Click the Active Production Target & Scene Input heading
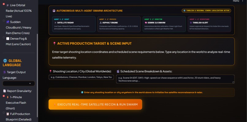The image size is (247, 122). [94, 43]
